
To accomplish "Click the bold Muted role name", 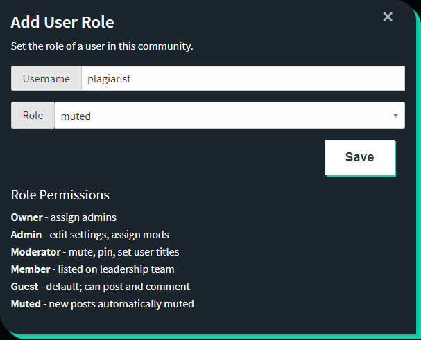I will 26,304.
